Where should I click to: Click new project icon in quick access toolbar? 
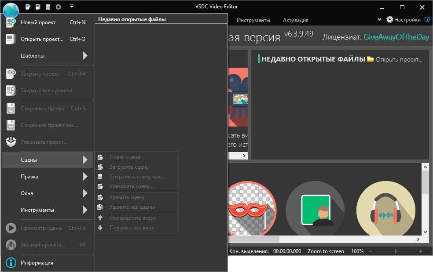tap(28, 7)
